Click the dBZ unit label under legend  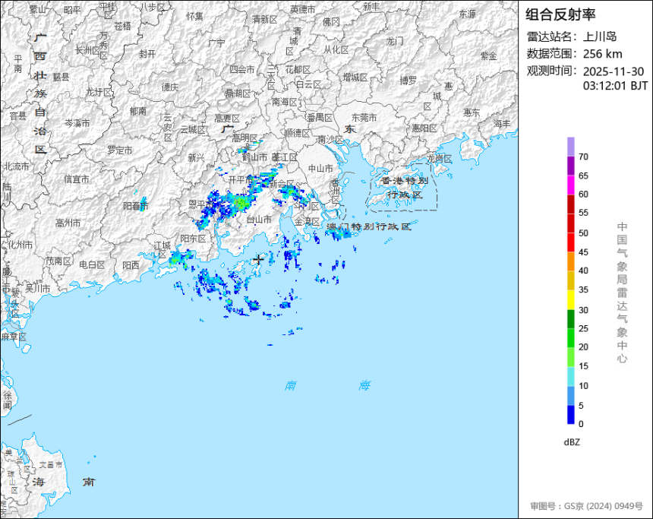pyautogui.click(x=572, y=442)
